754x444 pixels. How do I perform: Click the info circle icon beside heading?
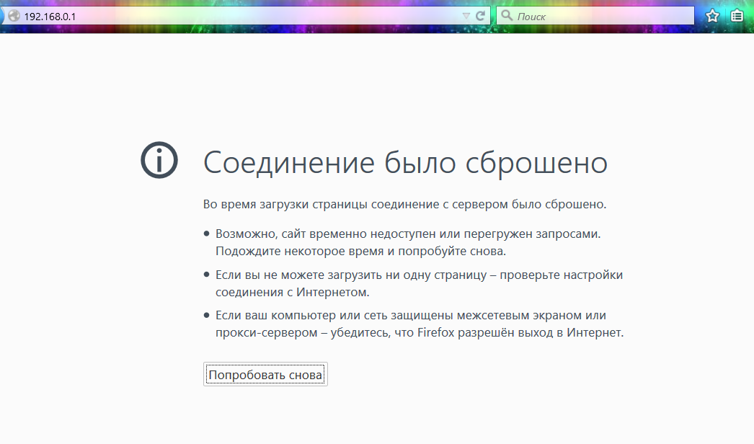(159, 160)
